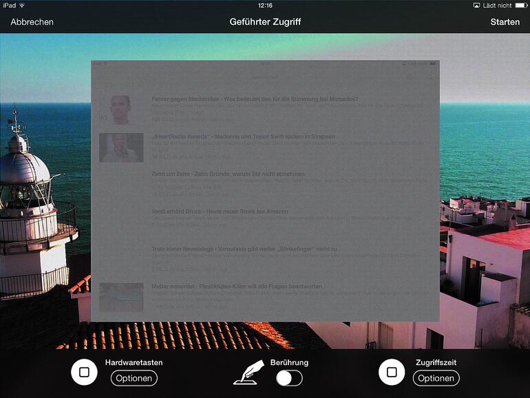530x398 pixels.
Task: Click the Zugriffszeit label
Action: click(x=436, y=362)
